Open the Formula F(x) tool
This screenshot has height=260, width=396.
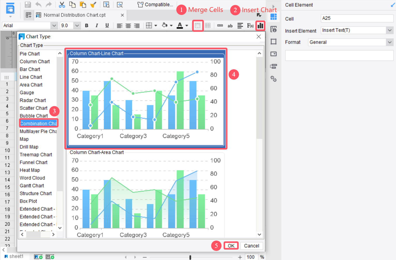coord(250,25)
